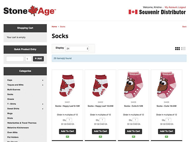This screenshot has width=191, height=142.
Task: Expand the Caps category arrow
Action: click(43, 80)
